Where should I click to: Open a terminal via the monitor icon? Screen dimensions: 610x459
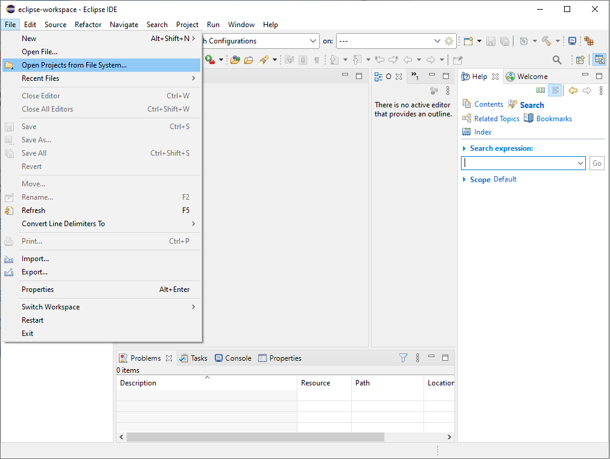click(x=572, y=41)
